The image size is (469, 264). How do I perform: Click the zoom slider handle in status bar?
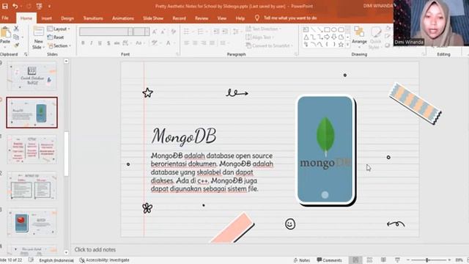427,260
